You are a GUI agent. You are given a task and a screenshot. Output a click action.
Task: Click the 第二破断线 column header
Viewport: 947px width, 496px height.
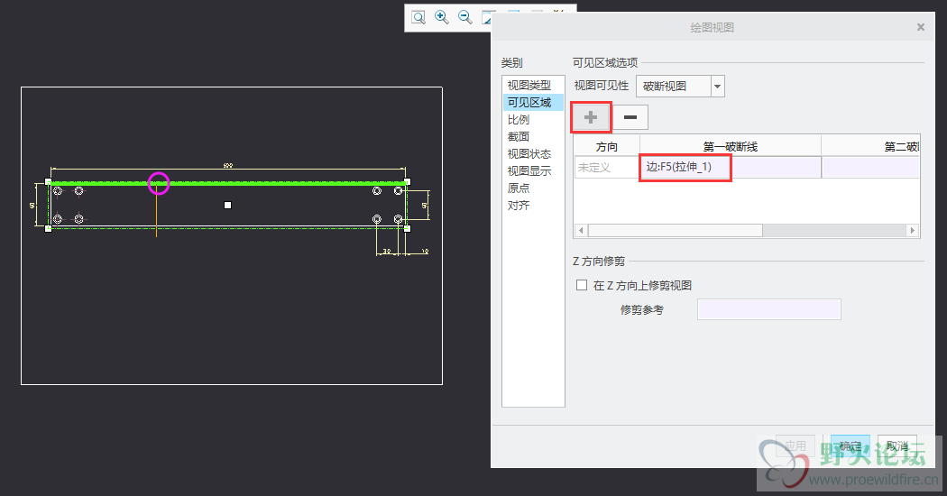click(870, 146)
